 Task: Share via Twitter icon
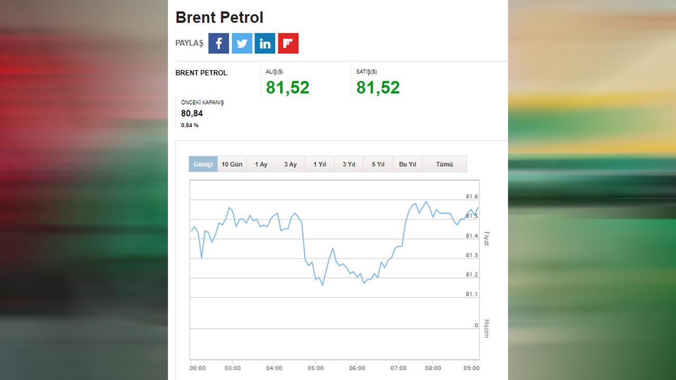pyautogui.click(x=242, y=43)
